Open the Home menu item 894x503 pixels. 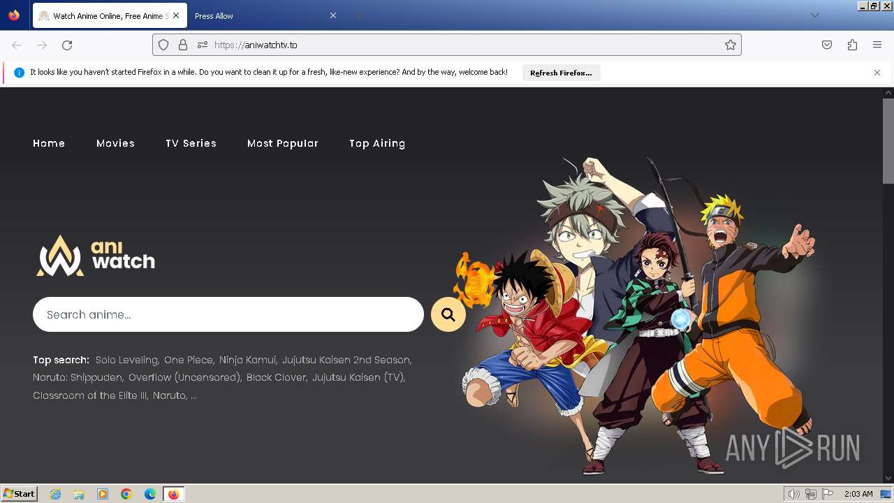click(x=49, y=143)
